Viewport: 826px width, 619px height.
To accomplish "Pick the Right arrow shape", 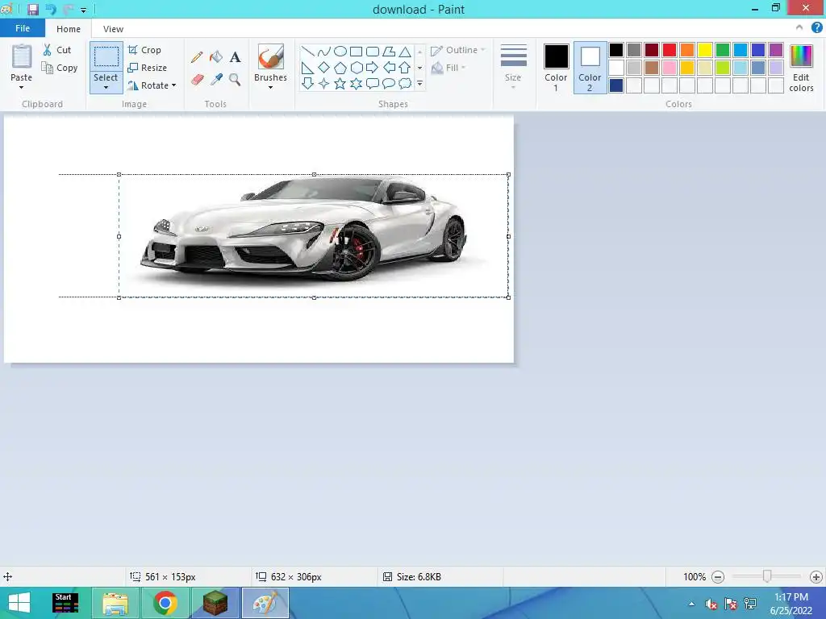I will point(373,68).
